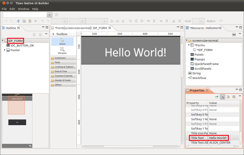This screenshot has width=244, height=155.
Task: Select the Select pointer tool in Toolbox
Action: pyautogui.click(x=62, y=41)
